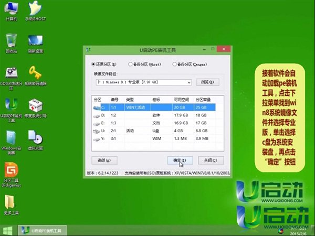Click the 16.9 GB free space cell
This screenshot has height=236, width=315.
pos(181,123)
